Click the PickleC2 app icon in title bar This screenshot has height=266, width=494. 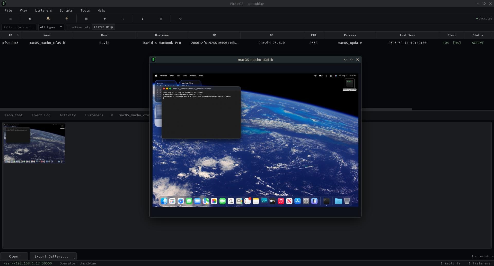tap(4, 4)
